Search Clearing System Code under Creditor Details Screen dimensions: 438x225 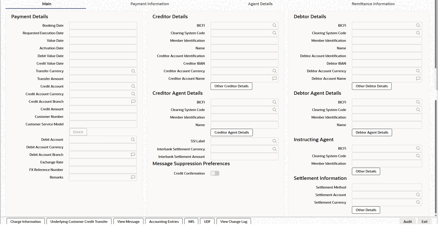[275, 33]
